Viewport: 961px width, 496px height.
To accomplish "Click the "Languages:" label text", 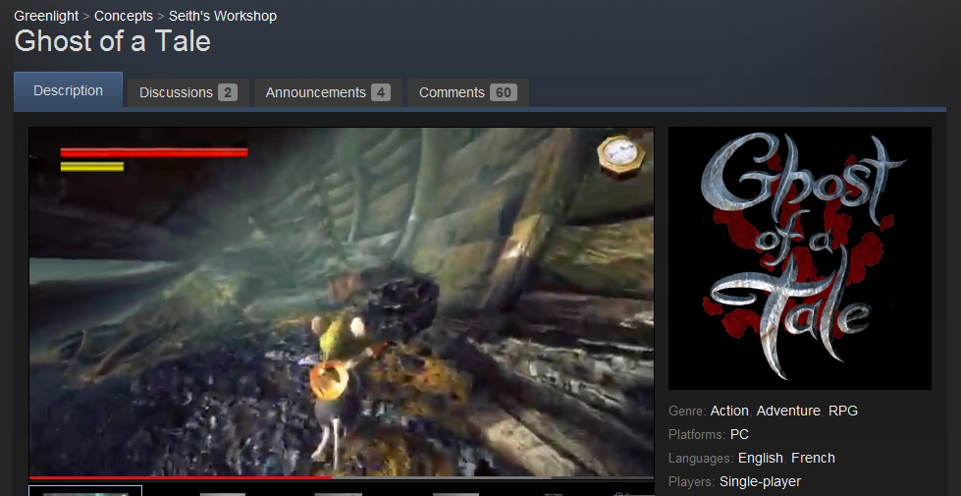I will [x=701, y=459].
